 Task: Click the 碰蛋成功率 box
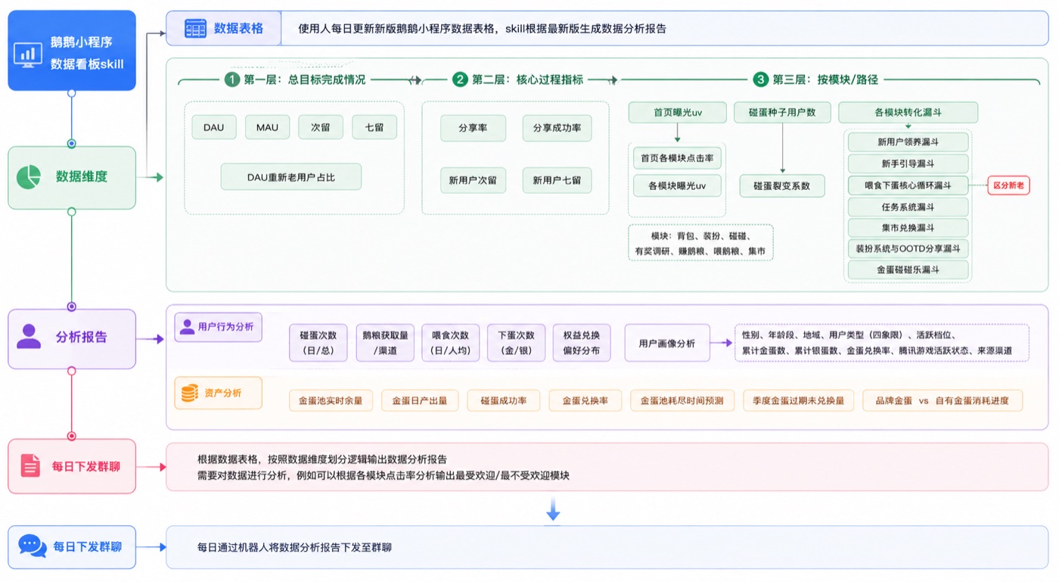click(x=504, y=400)
